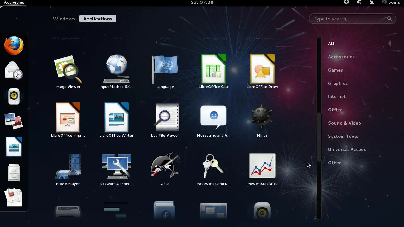Open Rhythmbox speaker icon in the dock
The image size is (404, 227).
click(14, 96)
